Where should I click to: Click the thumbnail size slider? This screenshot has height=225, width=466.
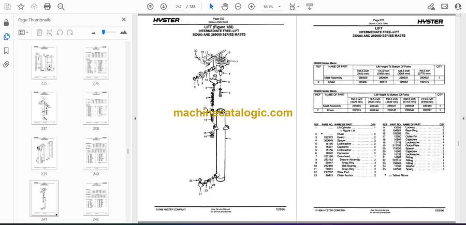(108, 32)
